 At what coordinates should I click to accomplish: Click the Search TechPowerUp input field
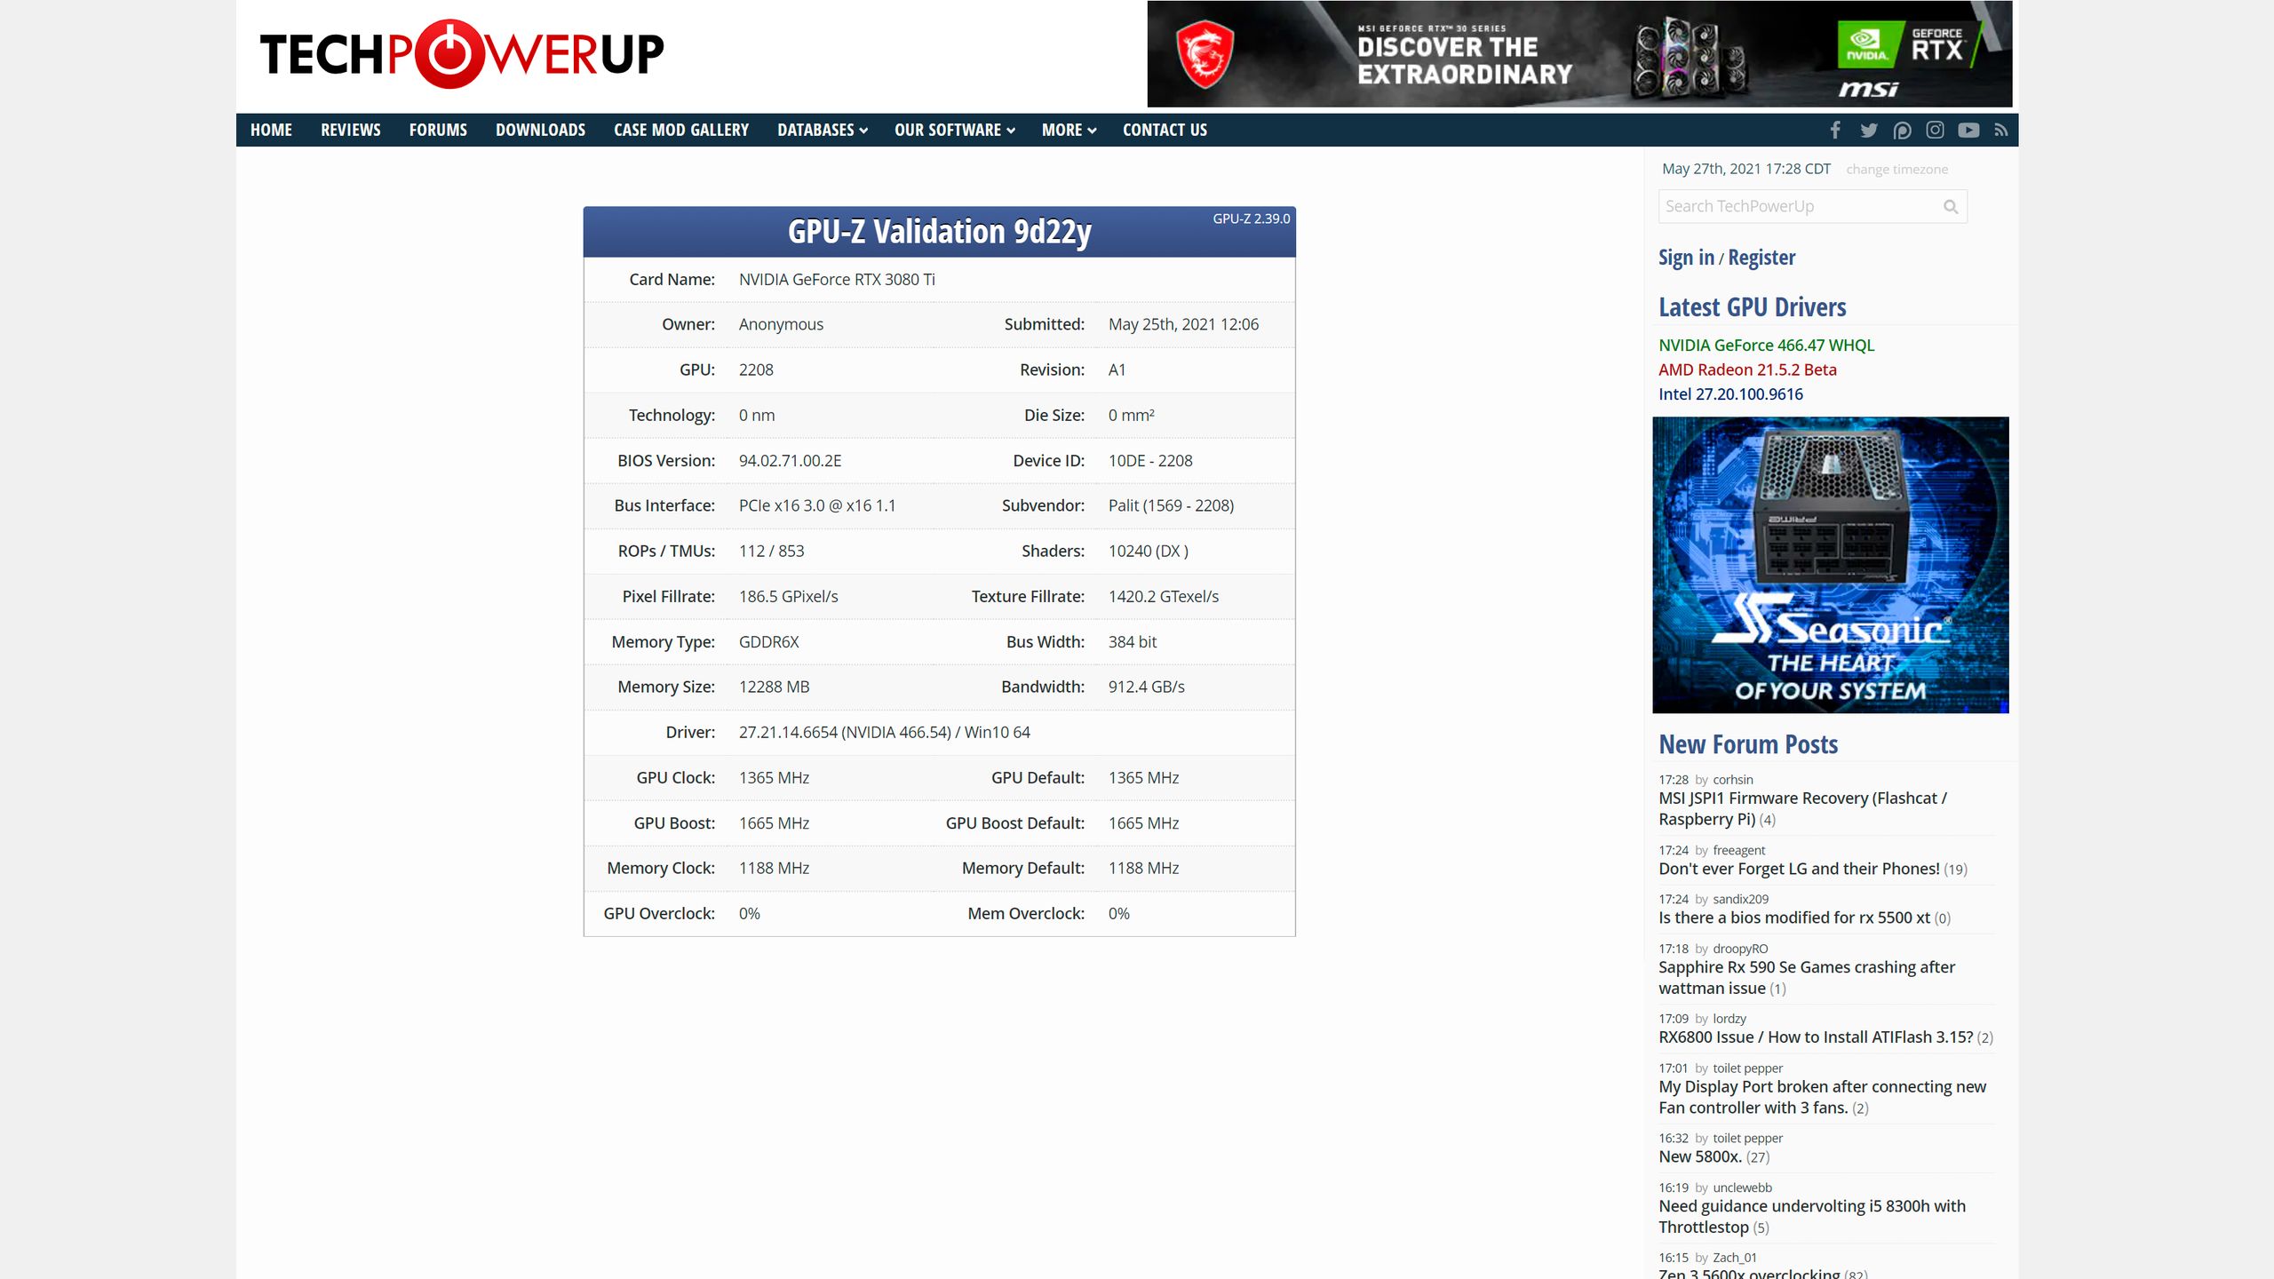pos(1799,207)
